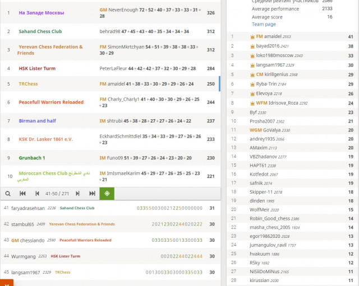Viewport: 359px width, 286px height.
Task: Open Grunbach 1 team
Action: coord(32,158)
